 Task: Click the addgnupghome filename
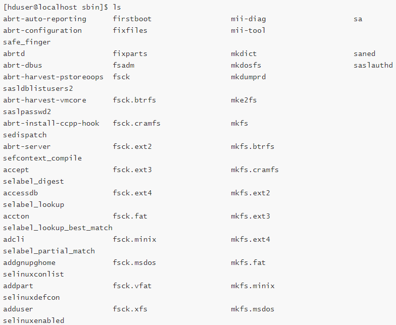click(x=29, y=263)
